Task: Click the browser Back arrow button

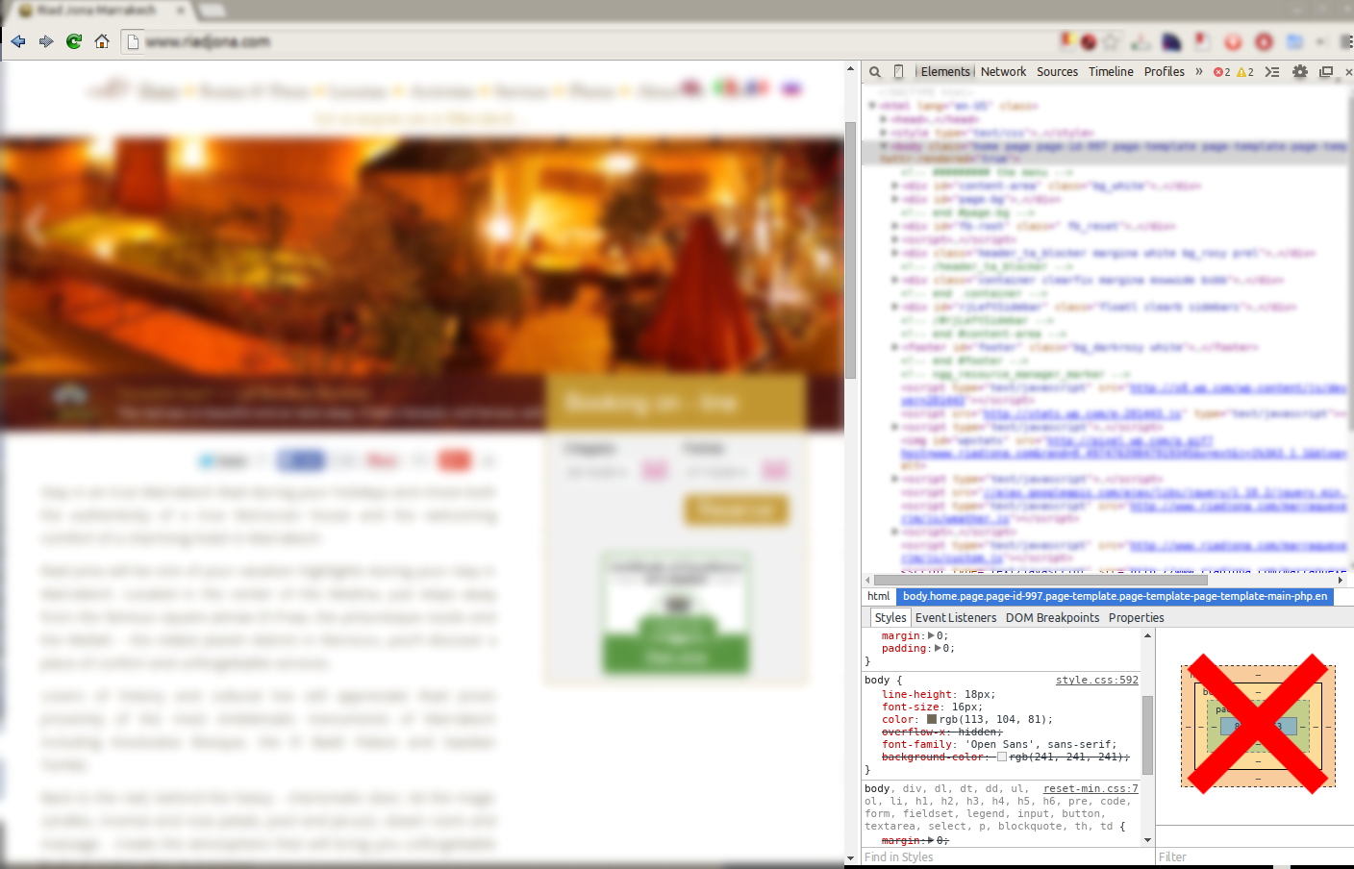Action: 18,41
